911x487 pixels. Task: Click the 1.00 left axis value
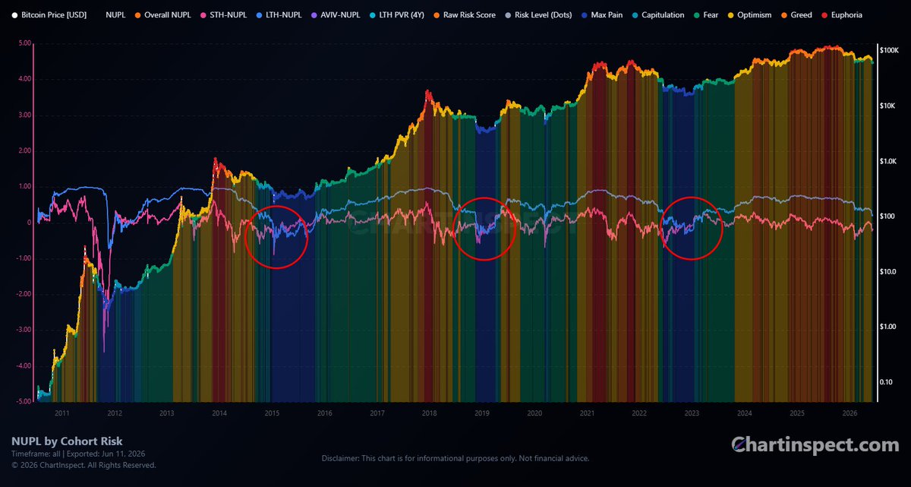tap(24, 187)
